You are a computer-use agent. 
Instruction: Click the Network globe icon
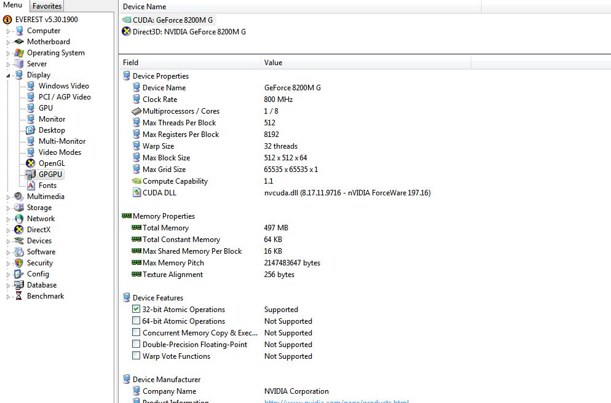(19, 219)
